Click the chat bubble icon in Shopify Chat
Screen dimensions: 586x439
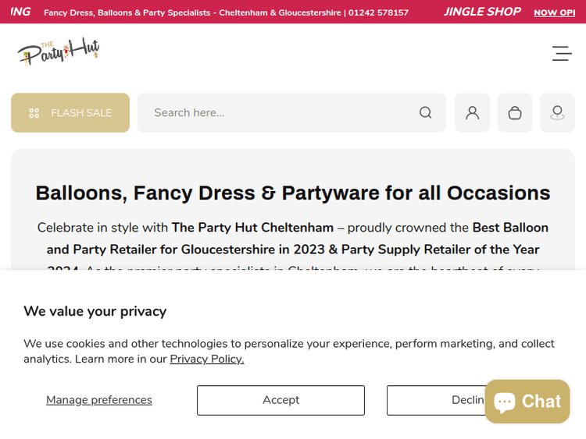[505, 402]
